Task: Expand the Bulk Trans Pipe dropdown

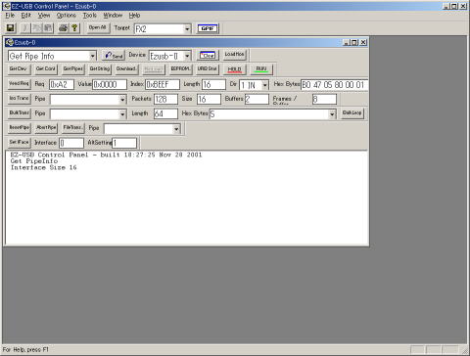Action: click(122, 114)
